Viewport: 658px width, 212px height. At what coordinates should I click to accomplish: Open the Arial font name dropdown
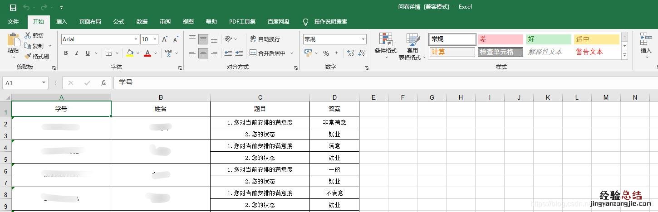pyautogui.click(x=136, y=39)
